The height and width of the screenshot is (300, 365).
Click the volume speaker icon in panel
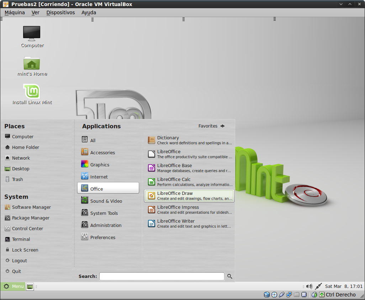309,286
